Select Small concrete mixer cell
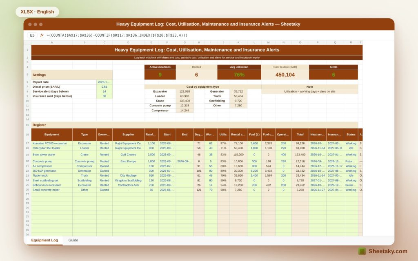Viewport: 418px width, 261px height. (52, 190)
